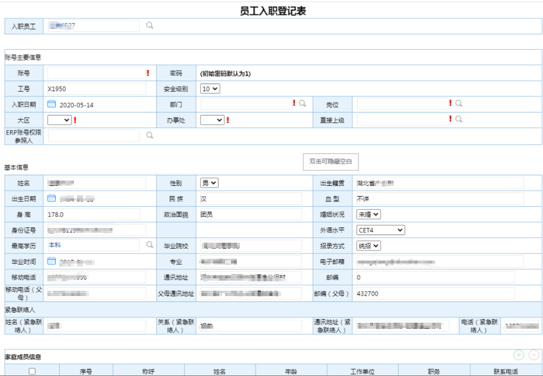This screenshot has width=543, height=376.
Task: Click the magnifier icon beside 最高学历
Action: tap(150, 245)
